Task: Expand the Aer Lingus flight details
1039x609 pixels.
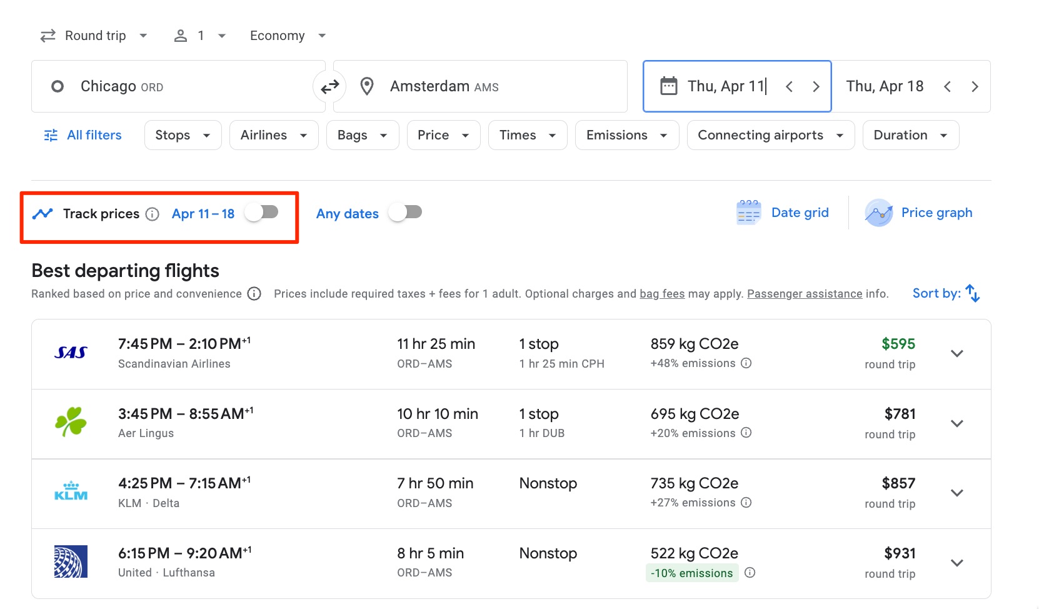Action: click(x=956, y=423)
